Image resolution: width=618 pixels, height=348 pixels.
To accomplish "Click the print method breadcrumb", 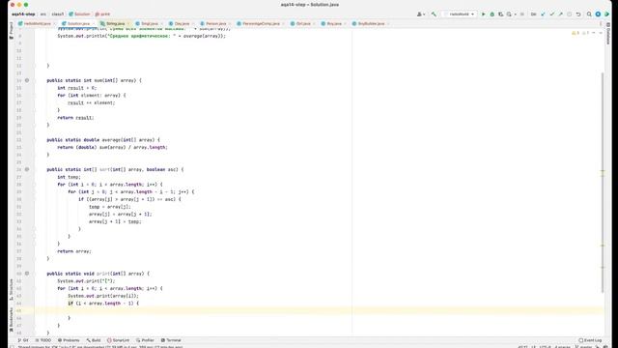I will 103,14.
